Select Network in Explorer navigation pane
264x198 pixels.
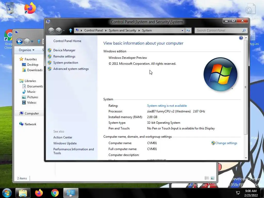click(30, 124)
